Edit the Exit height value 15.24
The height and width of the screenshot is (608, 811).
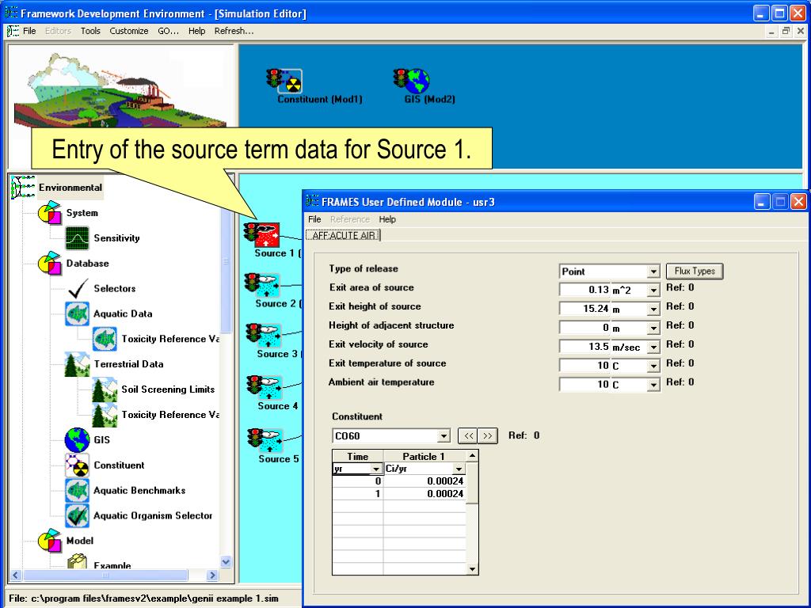coord(585,309)
